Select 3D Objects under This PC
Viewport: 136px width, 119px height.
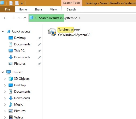point(22,79)
